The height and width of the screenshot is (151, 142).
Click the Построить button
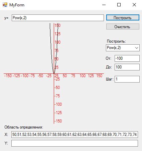click(x=123, y=17)
